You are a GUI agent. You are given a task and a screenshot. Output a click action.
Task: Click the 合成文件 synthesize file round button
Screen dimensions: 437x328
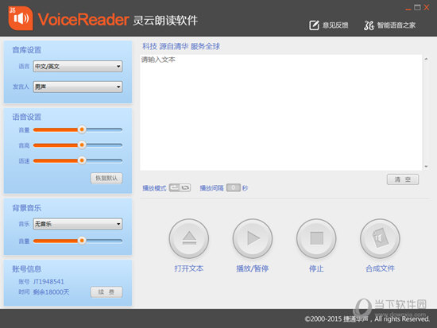coord(380,238)
